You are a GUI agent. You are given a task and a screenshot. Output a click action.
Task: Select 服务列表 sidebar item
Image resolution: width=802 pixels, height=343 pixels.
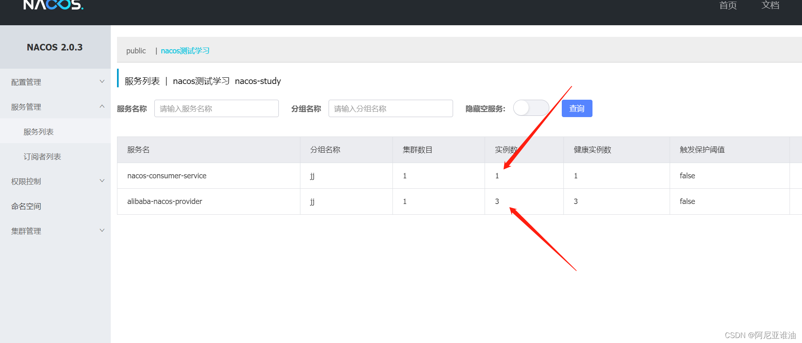[x=39, y=132]
